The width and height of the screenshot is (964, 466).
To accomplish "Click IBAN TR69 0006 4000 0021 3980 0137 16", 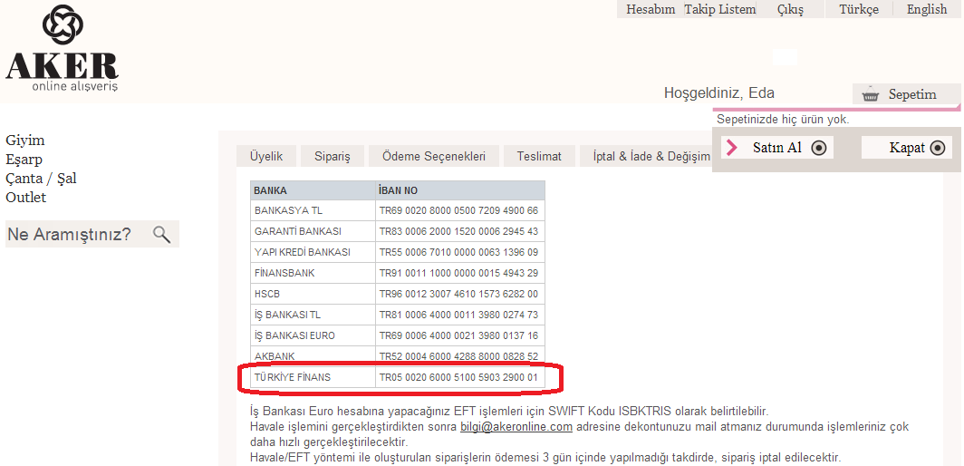I will [x=458, y=336].
